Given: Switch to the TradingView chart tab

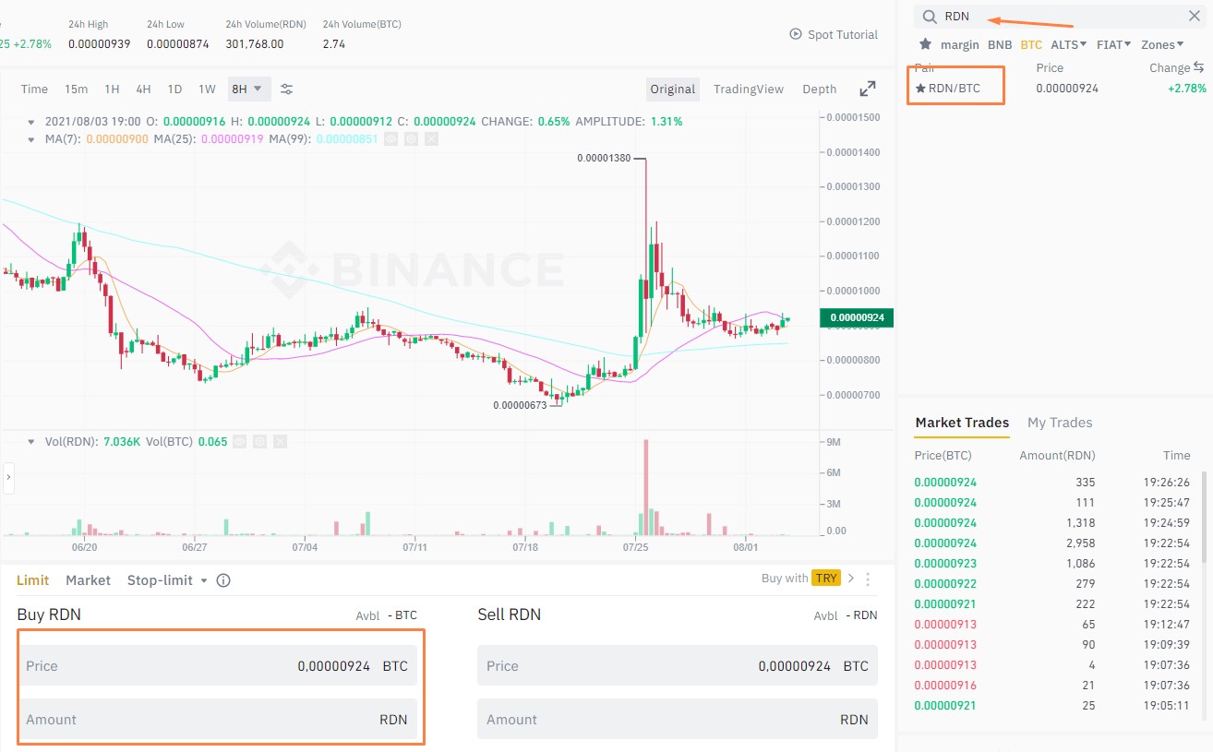Looking at the screenshot, I should (x=748, y=89).
